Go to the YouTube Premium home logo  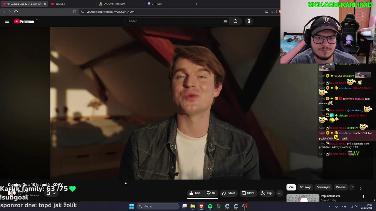click(24, 21)
